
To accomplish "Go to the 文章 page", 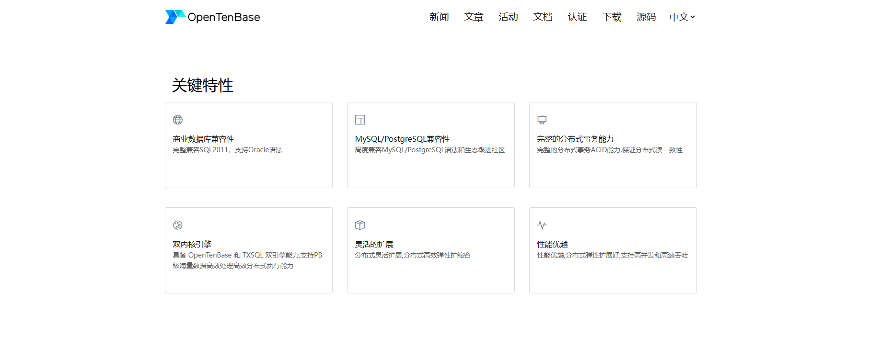I will click(x=474, y=17).
